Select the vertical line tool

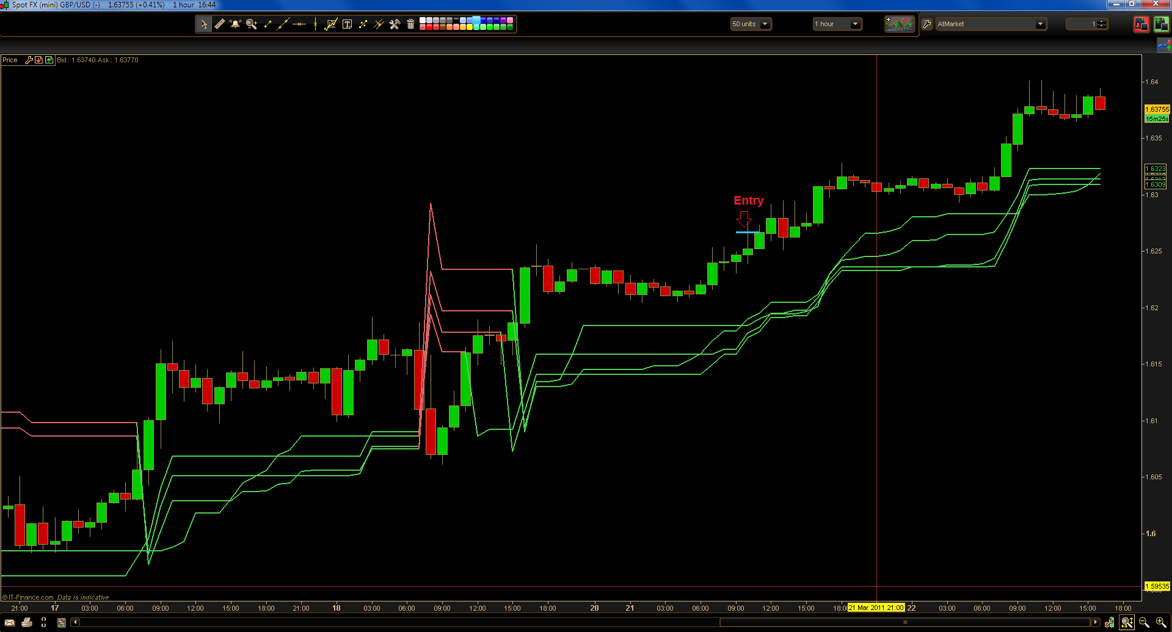click(315, 24)
